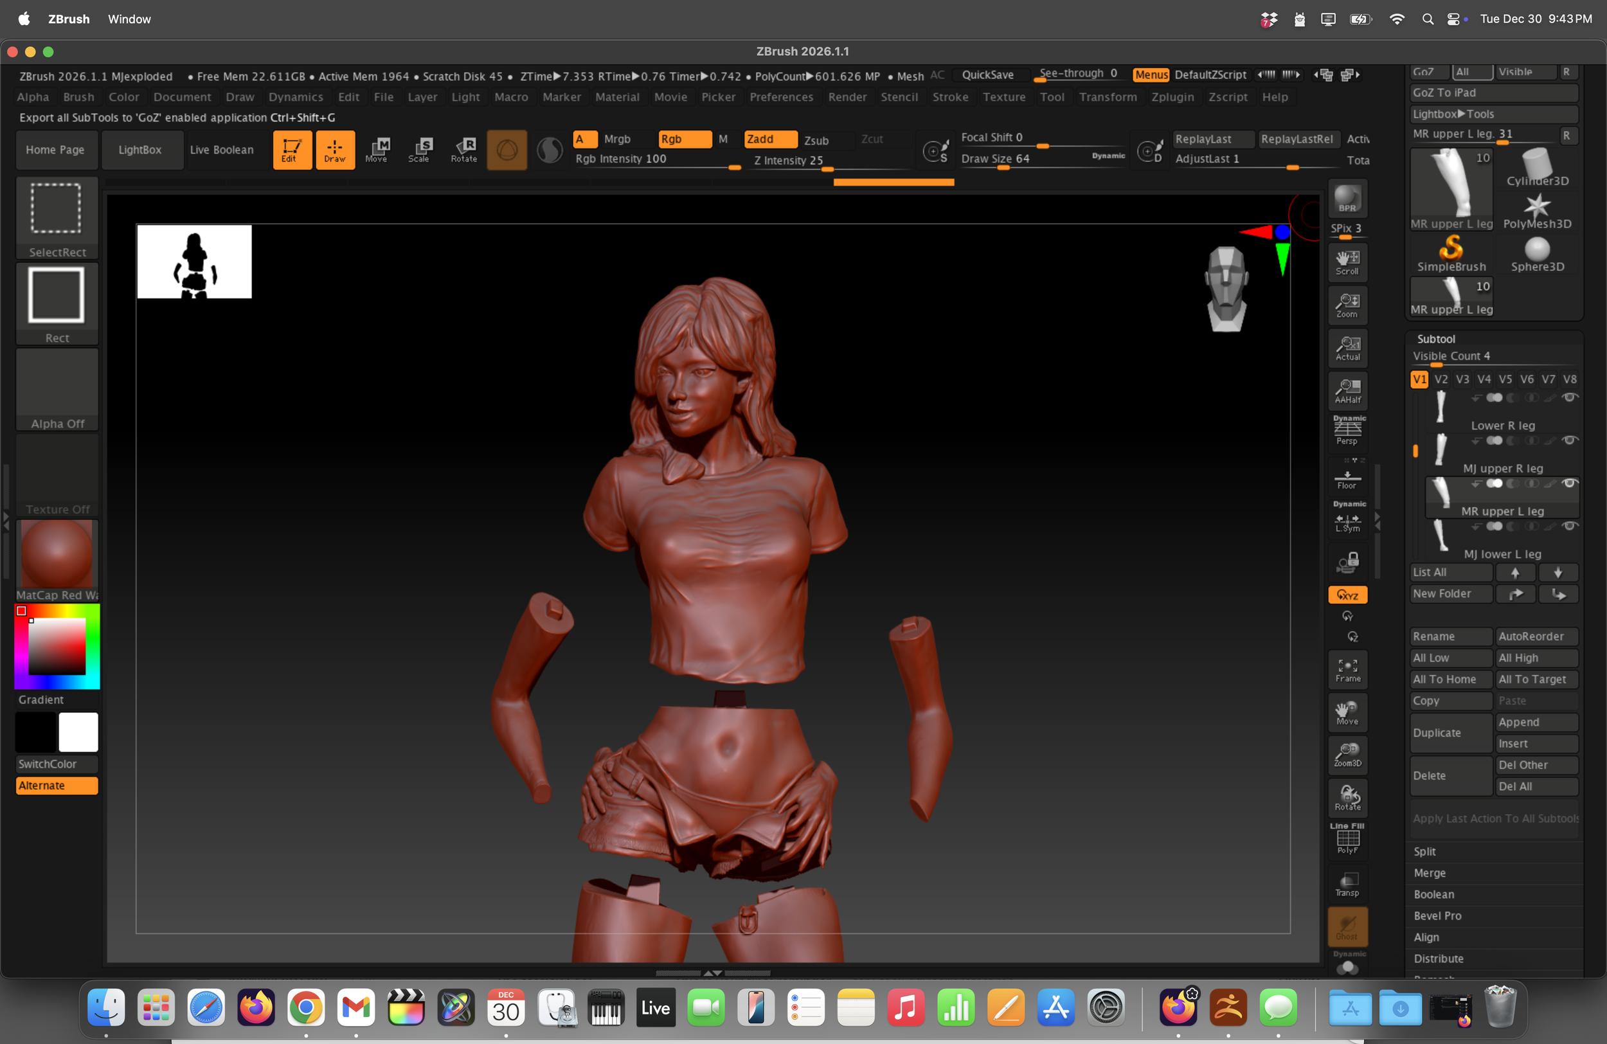Switch to Edit mode with the Edit icon
This screenshot has height=1044, width=1607.
point(292,150)
